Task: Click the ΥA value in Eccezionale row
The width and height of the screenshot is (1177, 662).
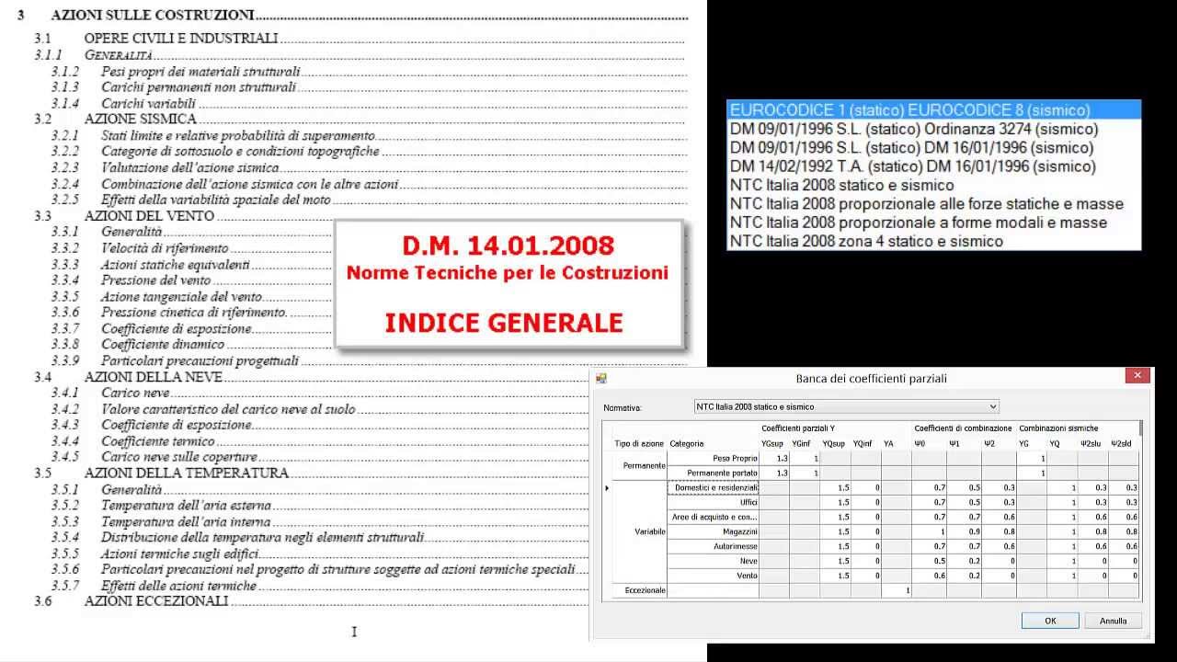Action: point(897,590)
